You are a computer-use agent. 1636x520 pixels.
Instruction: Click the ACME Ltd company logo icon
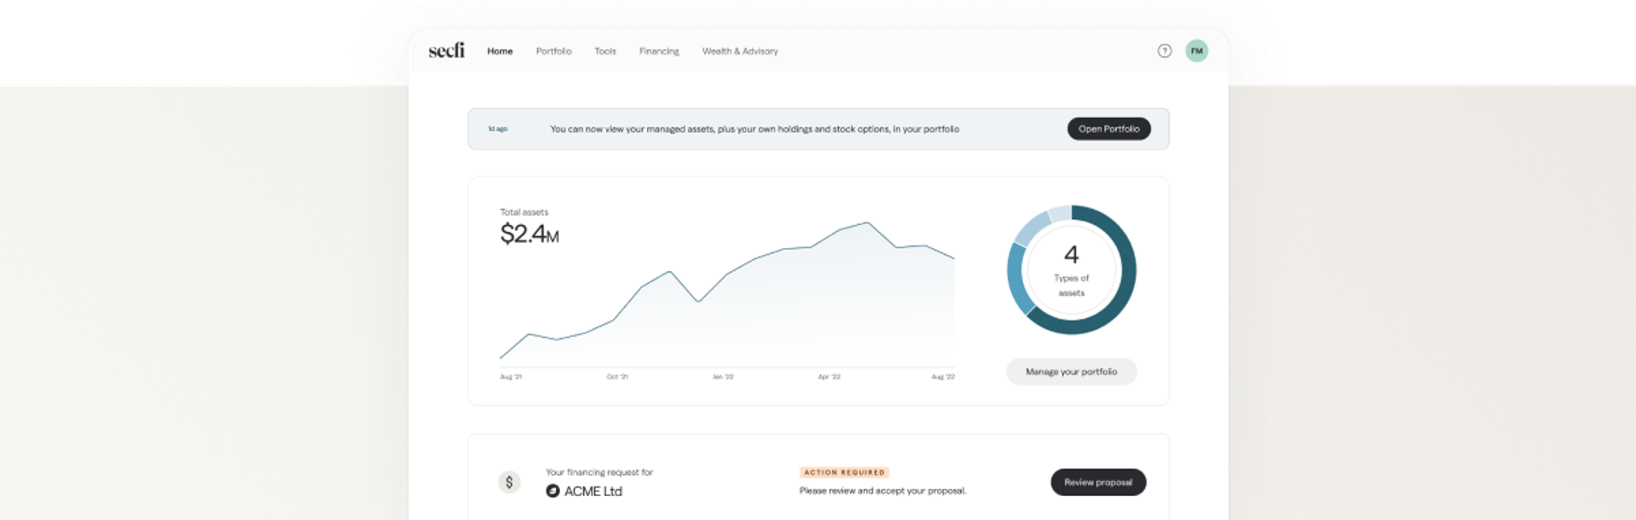(x=552, y=491)
